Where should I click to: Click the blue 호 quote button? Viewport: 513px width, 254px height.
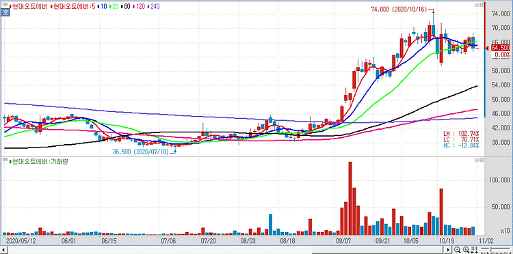pos(5,12)
